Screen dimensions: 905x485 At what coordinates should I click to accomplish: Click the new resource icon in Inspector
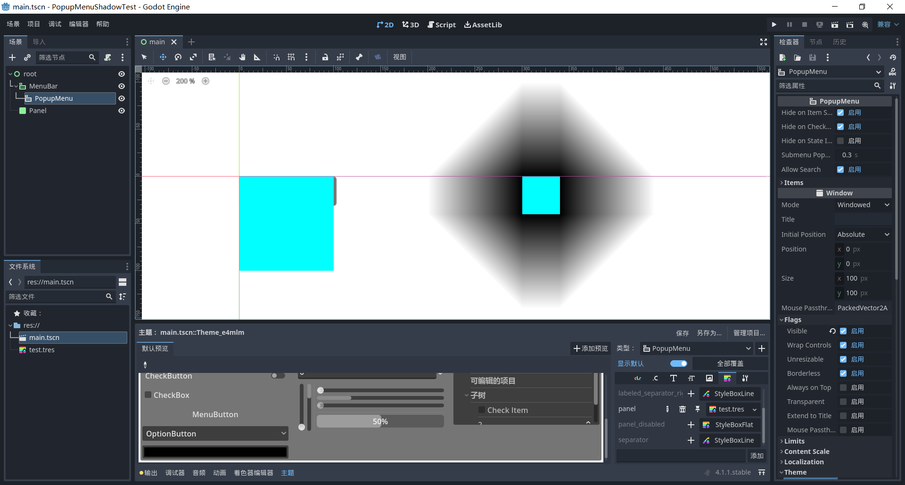tap(782, 57)
